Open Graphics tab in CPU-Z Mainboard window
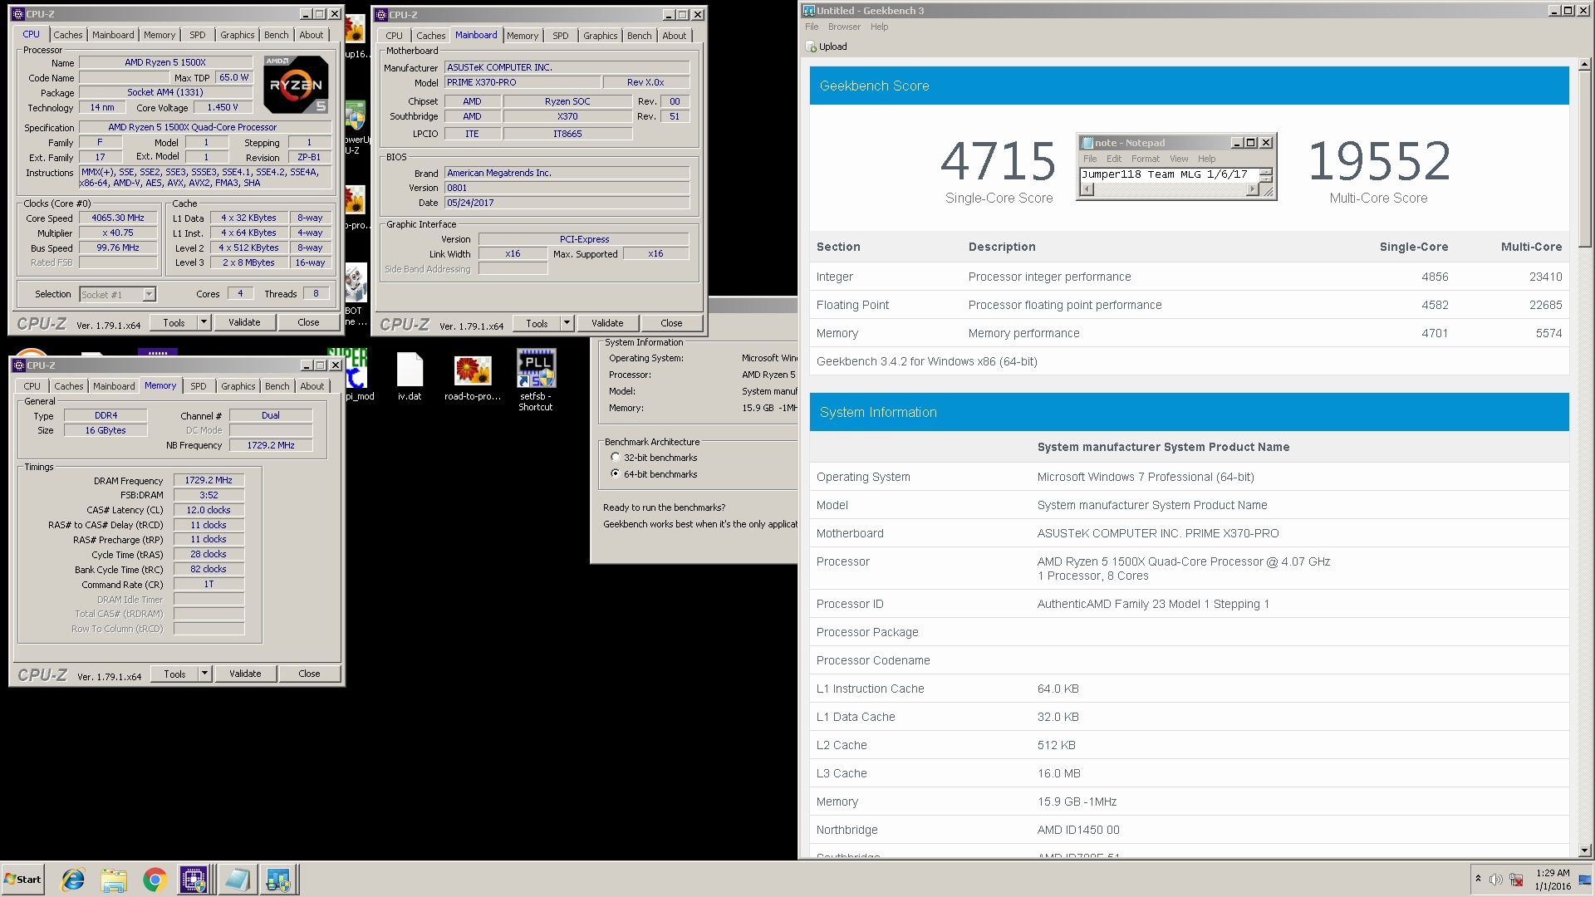 [600, 36]
